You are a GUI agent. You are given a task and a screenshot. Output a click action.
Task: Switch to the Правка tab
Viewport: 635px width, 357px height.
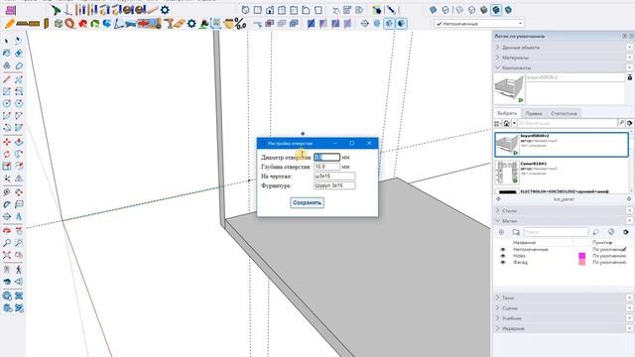(x=534, y=113)
